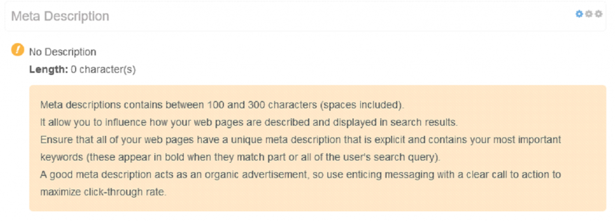Click the line starting 'keywords (these appear in bold'
This screenshot has height=222, width=615.
[x=240, y=157]
